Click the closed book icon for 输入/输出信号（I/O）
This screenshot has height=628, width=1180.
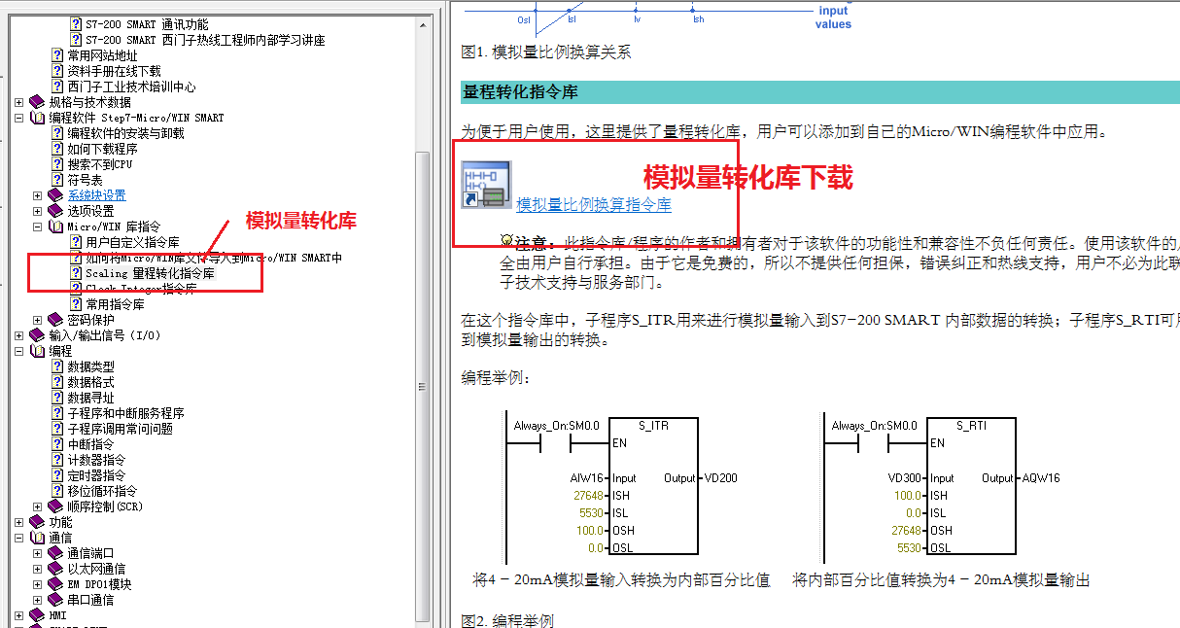38,335
